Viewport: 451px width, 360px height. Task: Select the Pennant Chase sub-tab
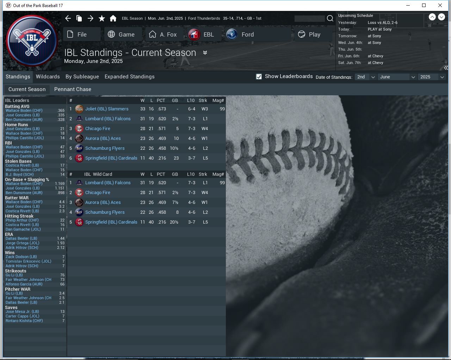(x=73, y=89)
